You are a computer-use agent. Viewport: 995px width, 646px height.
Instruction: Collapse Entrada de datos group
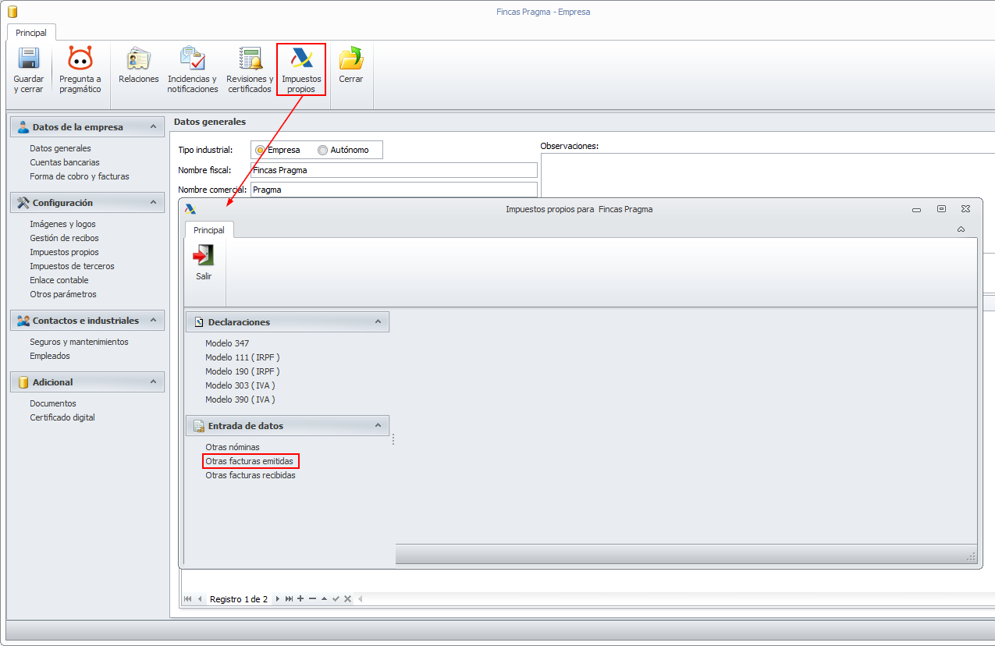[378, 425]
